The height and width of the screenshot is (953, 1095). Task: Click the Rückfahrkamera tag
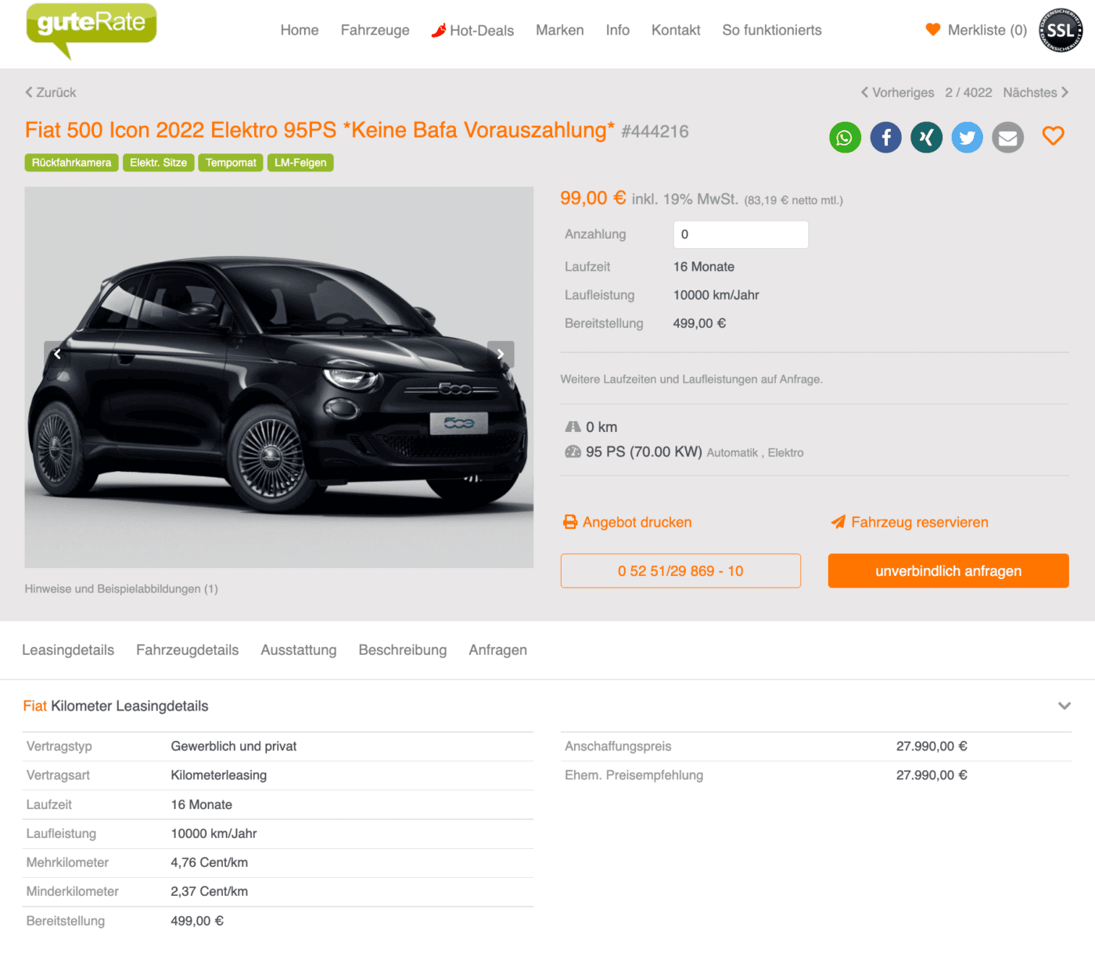coord(71,163)
